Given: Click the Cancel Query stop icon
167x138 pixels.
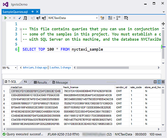Looking at the screenshot, I should point(14,18).
